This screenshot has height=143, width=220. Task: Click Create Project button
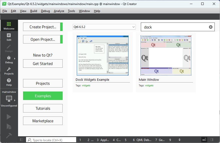43,27
